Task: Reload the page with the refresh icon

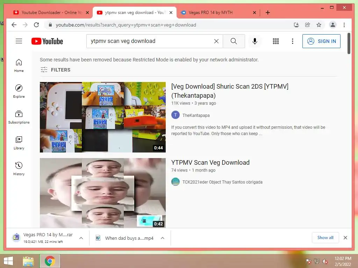Action: [36, 25]
